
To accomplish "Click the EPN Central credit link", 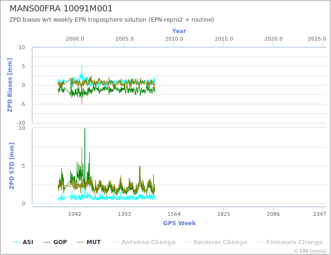I will point(310,251).
